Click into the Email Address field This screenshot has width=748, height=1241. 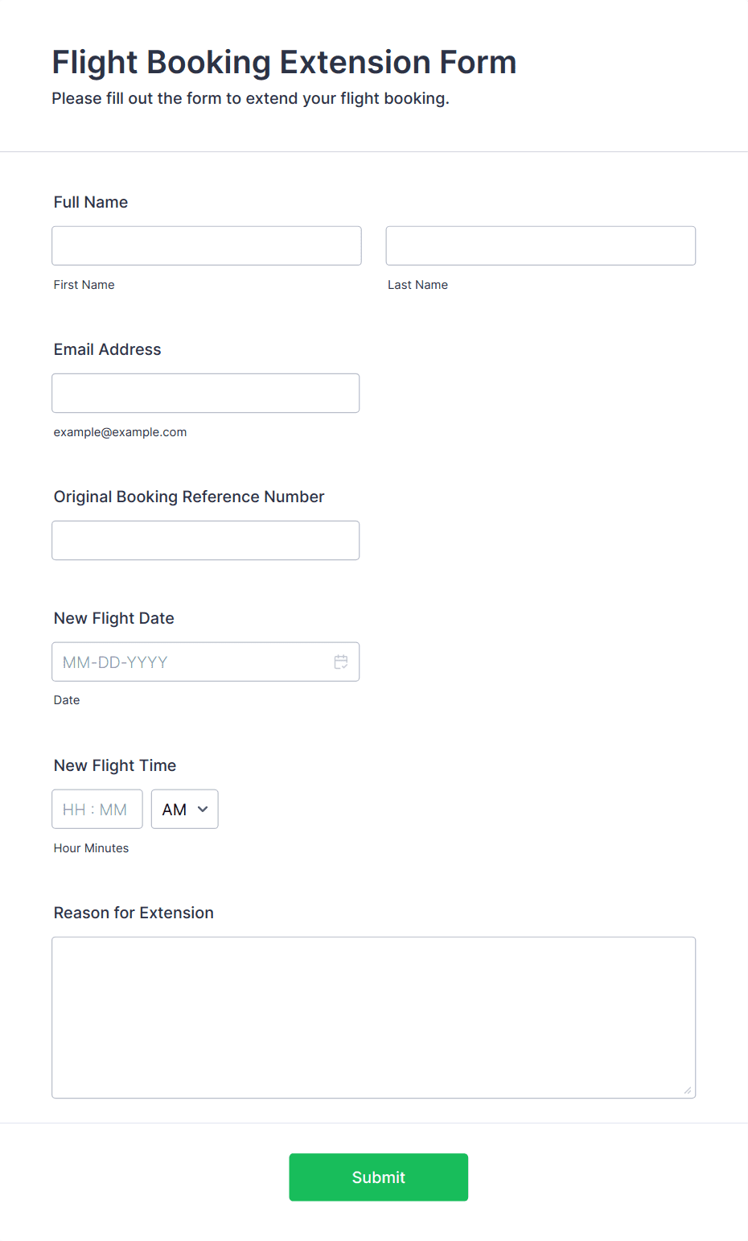click(206, 393)
